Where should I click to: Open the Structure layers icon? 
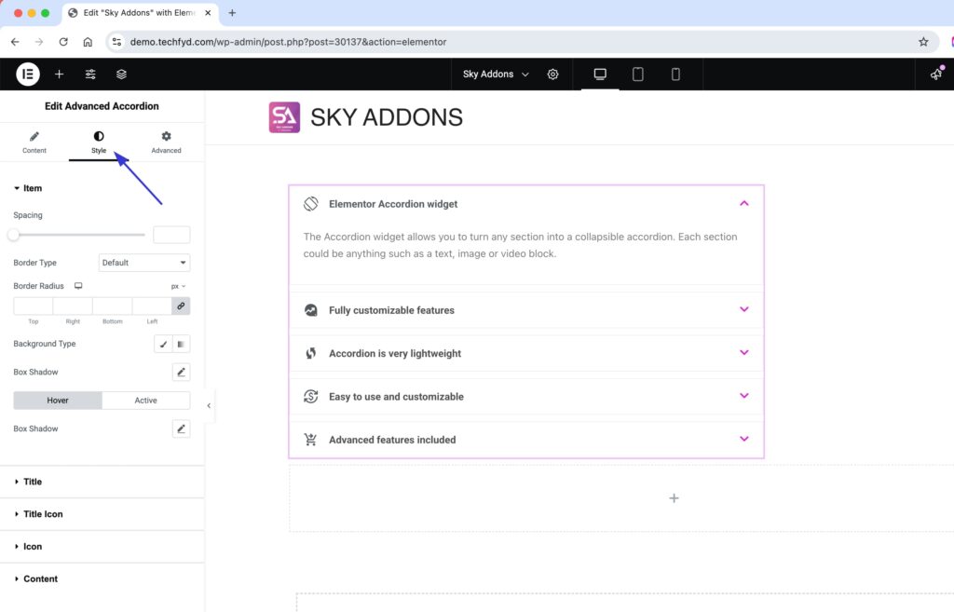(x=121, y=75)
